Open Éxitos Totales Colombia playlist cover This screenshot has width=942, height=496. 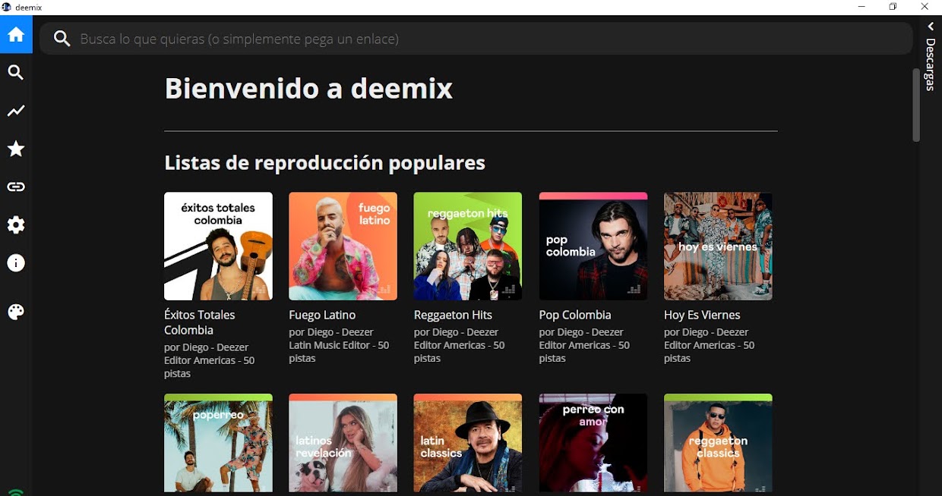pos(218,246)
